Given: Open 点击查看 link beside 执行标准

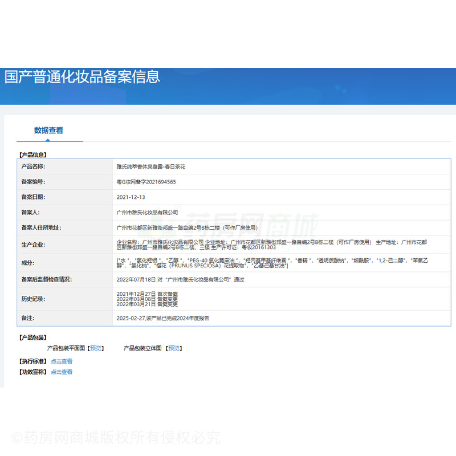Looking at the screenshot, I should [x=62, y=361].
